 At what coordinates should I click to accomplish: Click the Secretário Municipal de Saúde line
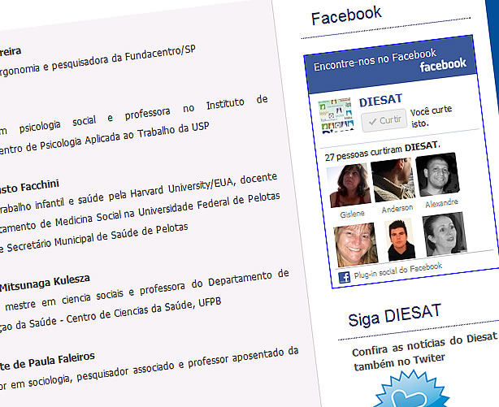pyautogui.click(x=94, y=238)
